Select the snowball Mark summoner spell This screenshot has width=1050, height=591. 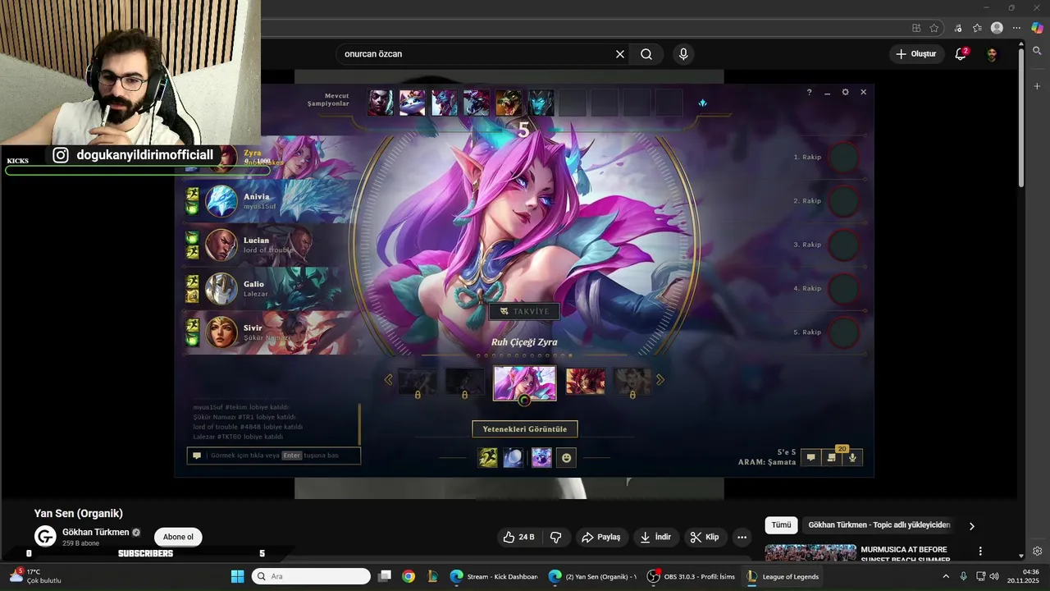514,457
